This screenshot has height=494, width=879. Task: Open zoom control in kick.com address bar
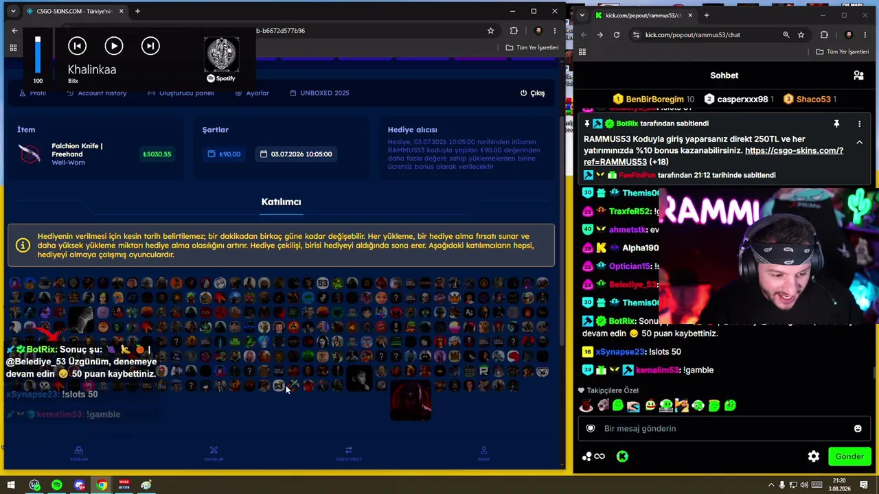click(x=786, y=35)
